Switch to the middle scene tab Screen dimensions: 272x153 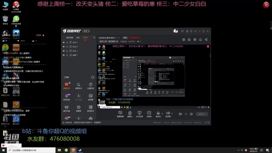coord(78,38)
